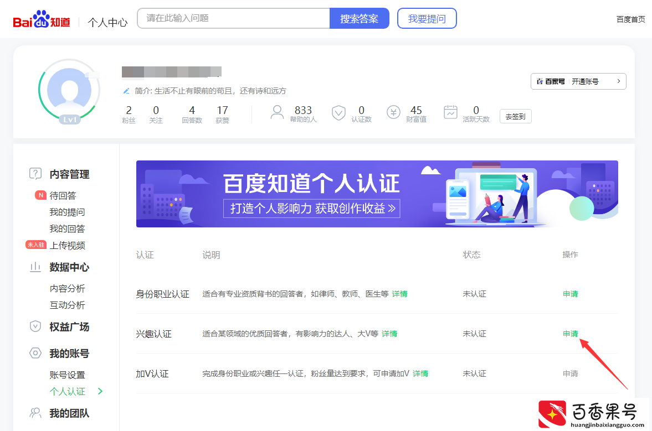Open the 我的提问 menu item
652x431 pixels.
pyautogui.click(x=68, y=212)
